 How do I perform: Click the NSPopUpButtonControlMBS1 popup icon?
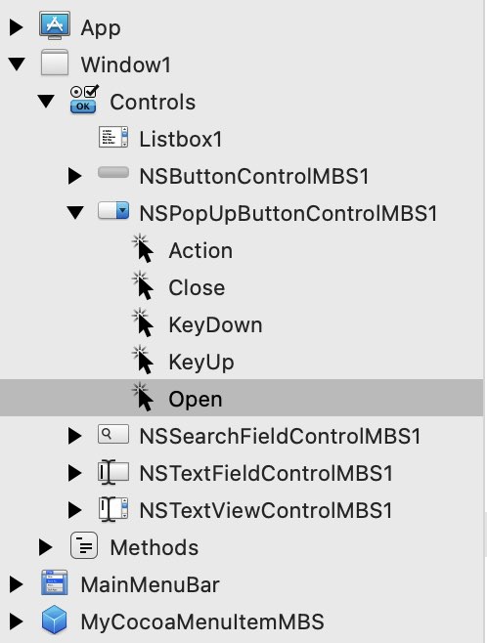pos(113,210)
